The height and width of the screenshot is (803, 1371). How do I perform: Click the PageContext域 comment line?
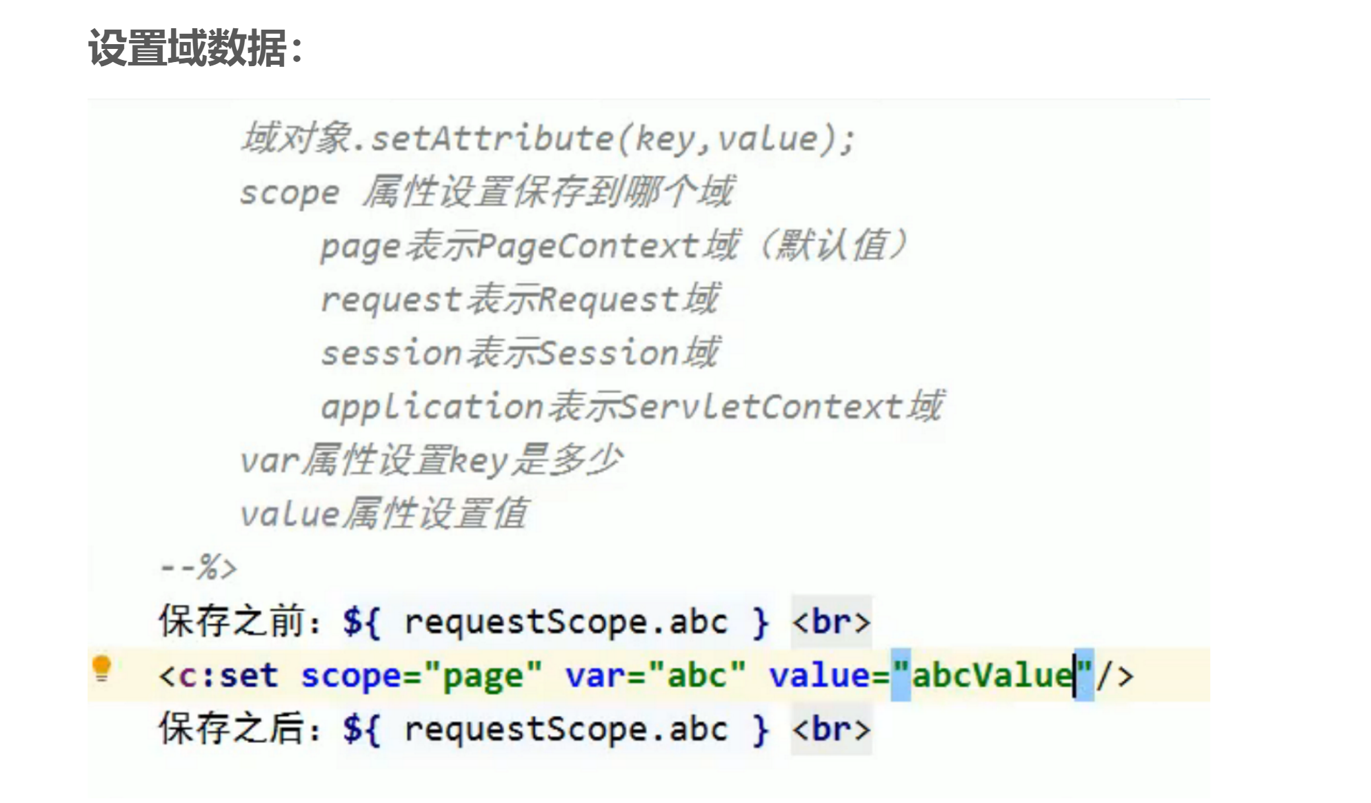(x=613, y=245)
